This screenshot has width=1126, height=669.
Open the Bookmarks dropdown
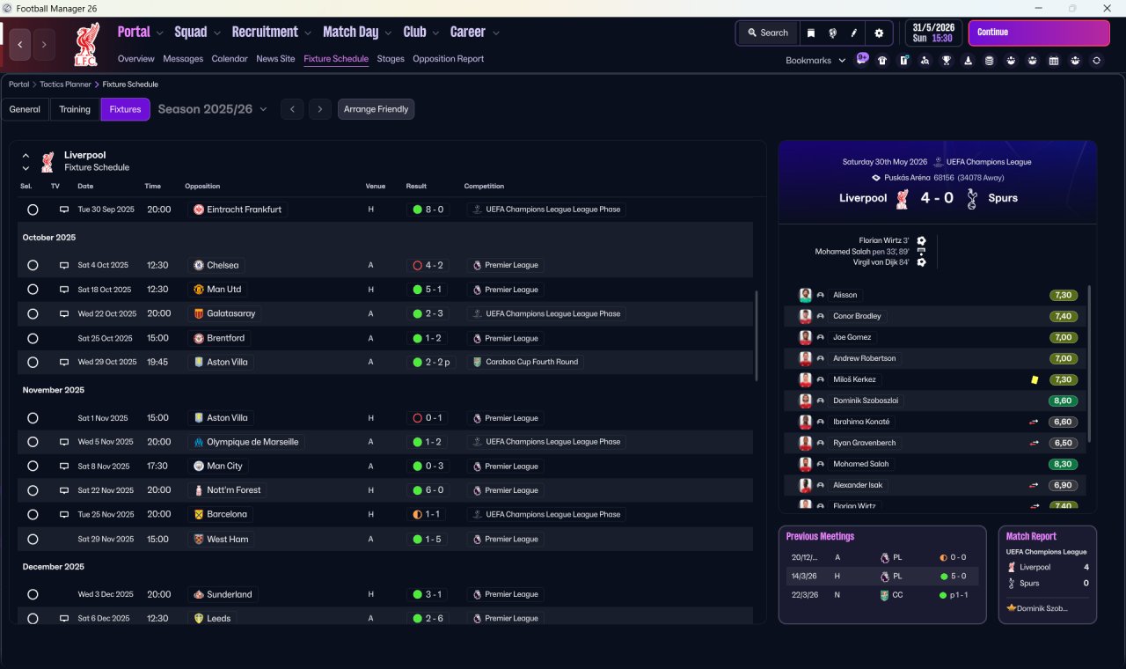click(815, 61)
